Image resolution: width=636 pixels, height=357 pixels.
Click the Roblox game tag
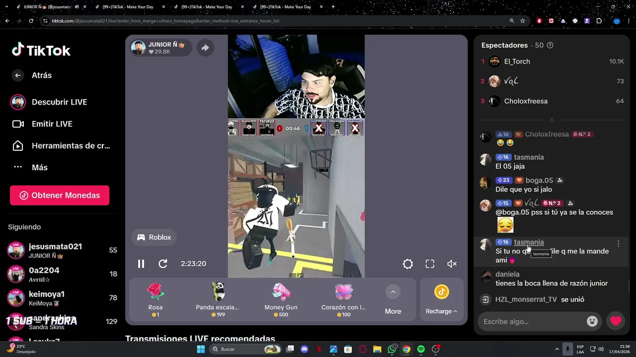[154, 238]
